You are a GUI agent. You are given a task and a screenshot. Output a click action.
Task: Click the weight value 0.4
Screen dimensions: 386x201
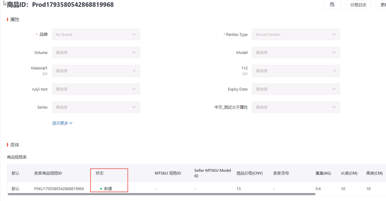[318, 189]
